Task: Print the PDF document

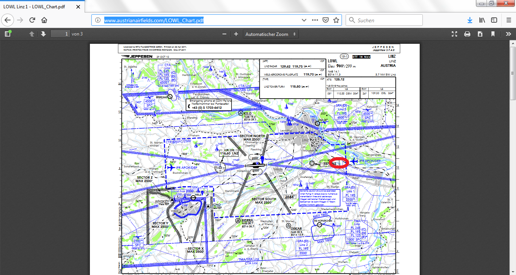Action: pyautogui.click(x=467, y=34)
